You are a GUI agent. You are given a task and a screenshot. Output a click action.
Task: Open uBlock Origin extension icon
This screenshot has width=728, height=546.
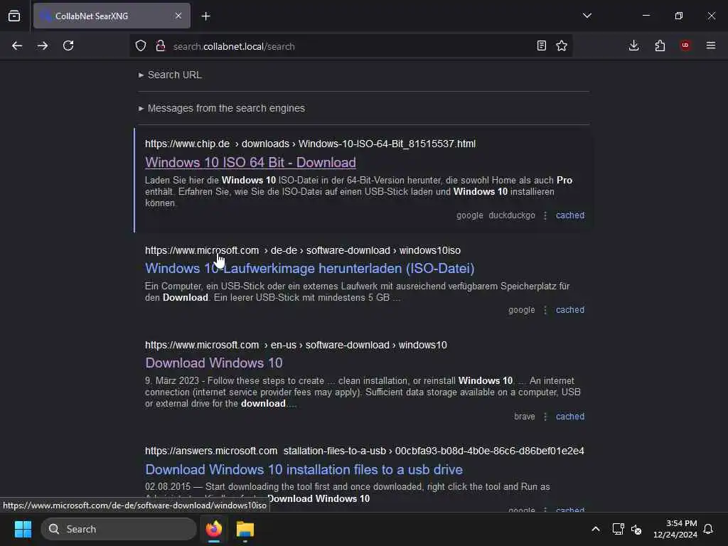[685, 45]
